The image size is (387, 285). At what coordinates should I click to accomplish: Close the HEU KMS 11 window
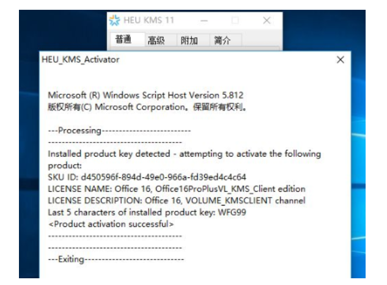click(267, 21)
